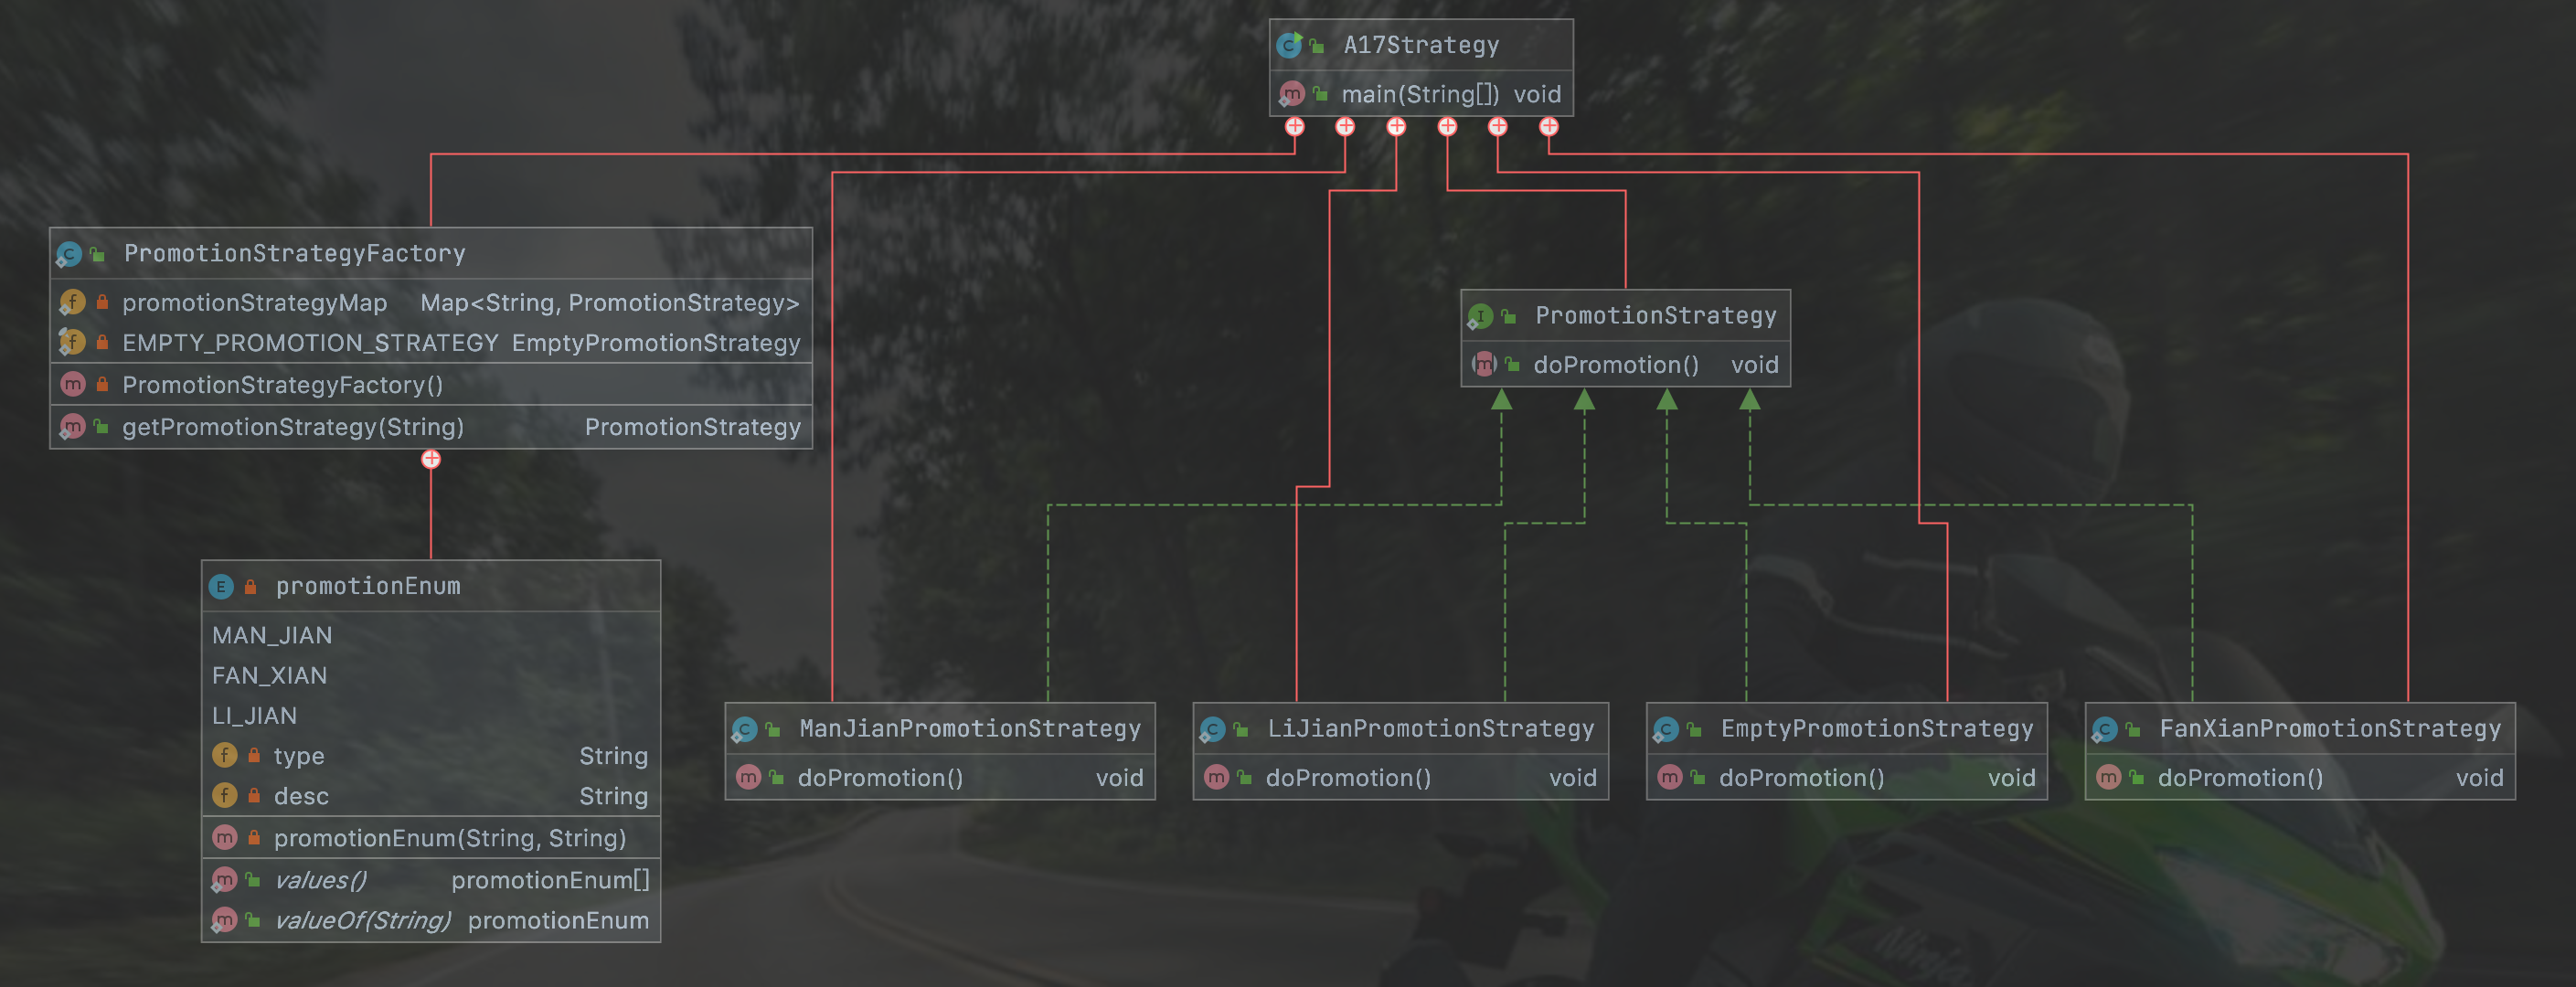Click the PromotionStrategyFactory class icon
Image resolution: width=2576 pixels, height=987 pixels.
(69, 254)
